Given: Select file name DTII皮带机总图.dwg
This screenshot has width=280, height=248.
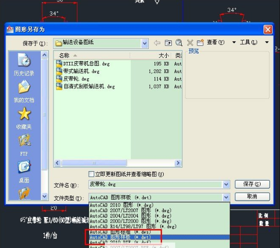Looking at the screenshot, I should coord(86,64).
